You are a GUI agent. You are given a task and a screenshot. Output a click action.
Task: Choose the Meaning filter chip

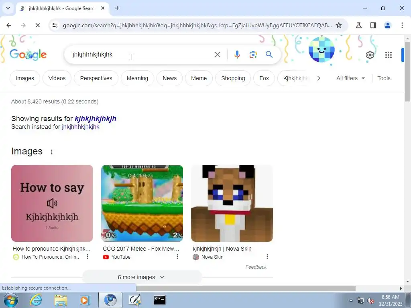tap(137, 78)
